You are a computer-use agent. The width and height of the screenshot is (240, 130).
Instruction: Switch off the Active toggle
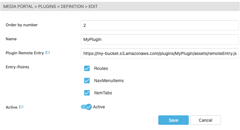[x=86, y=107]
